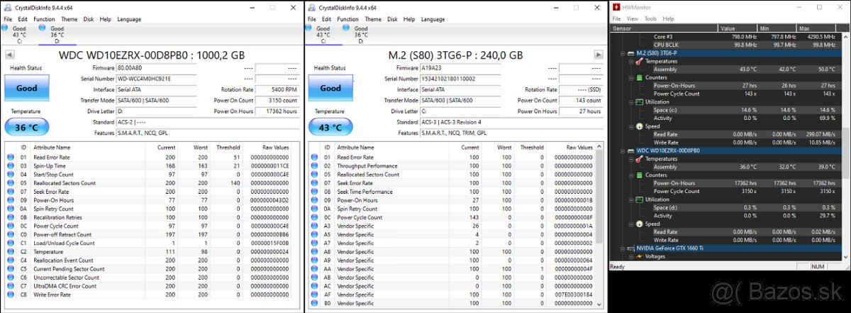Collapse the NVIDIA GeForce GTX 1660 Ti node
Image resolution: width=851 pixels, height=313 pixels.
point(622,248)
